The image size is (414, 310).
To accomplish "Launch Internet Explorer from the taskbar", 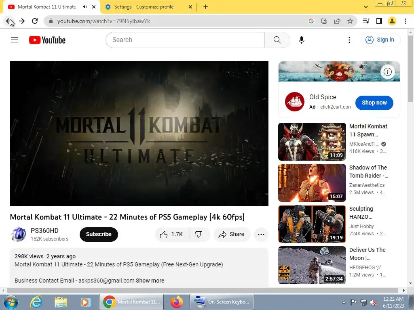I will coord(36,302).
